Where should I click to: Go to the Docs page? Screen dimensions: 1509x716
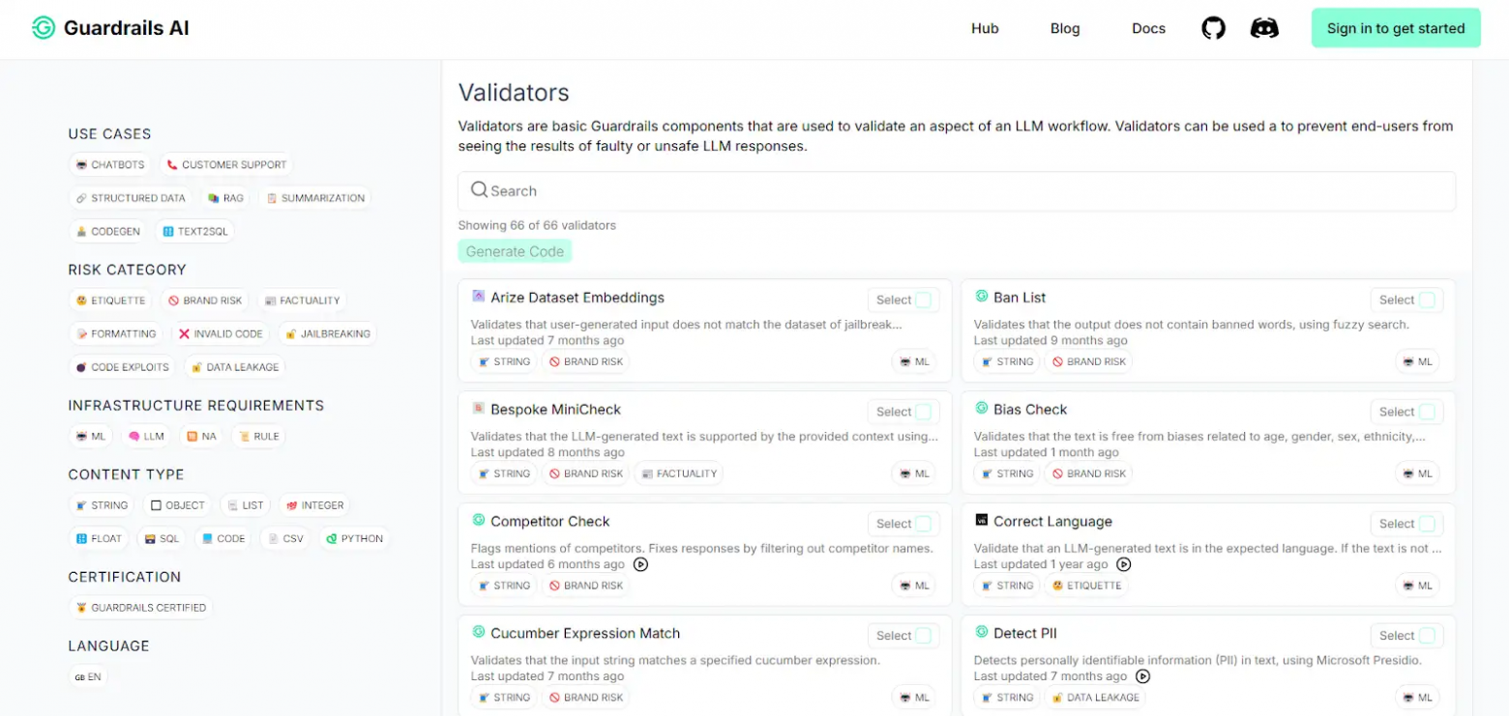click(x=1148, y=28)
